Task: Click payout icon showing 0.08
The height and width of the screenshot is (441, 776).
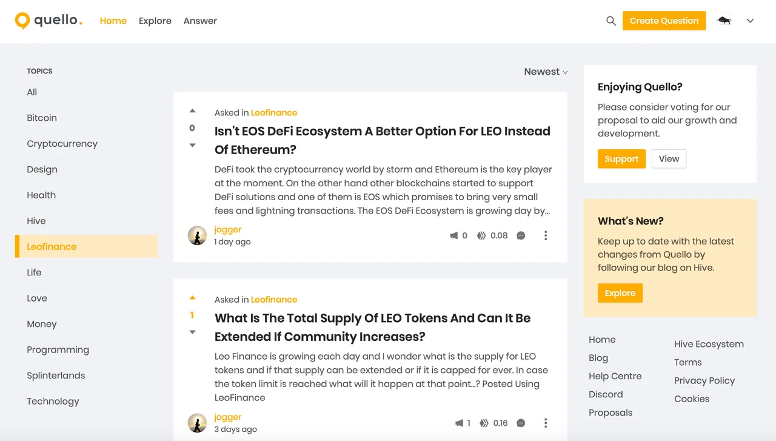Action: (481, 235)
